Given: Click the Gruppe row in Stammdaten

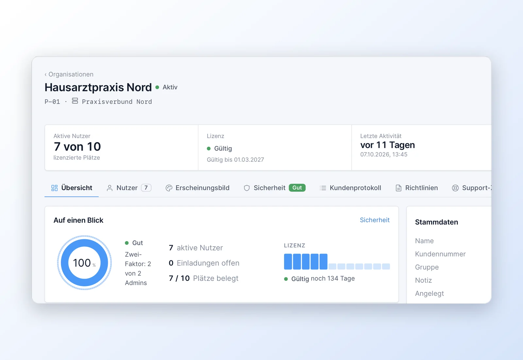Looking at the screenshot, I should click(427, 267).
